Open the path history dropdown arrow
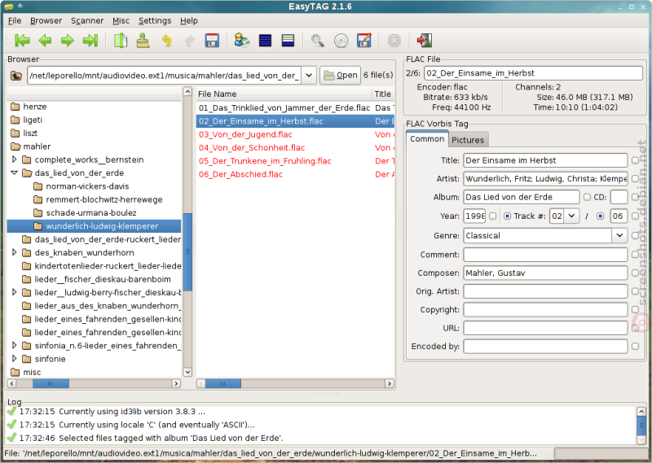Viewport: 652px width, 463px height. [x=309, y=75]
